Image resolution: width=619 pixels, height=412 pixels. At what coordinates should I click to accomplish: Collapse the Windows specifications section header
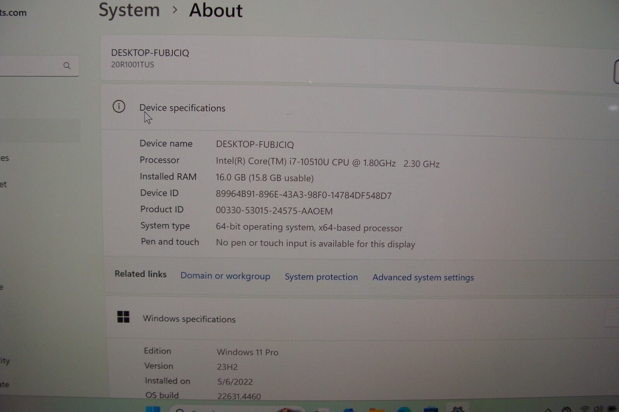(363, 318)
